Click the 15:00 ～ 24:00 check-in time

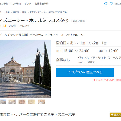click(76, 51)
